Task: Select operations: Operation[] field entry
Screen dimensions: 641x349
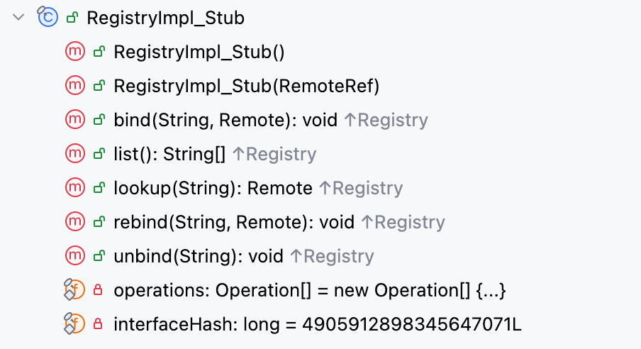Action: pyautogui.click(x=309, y=290)
